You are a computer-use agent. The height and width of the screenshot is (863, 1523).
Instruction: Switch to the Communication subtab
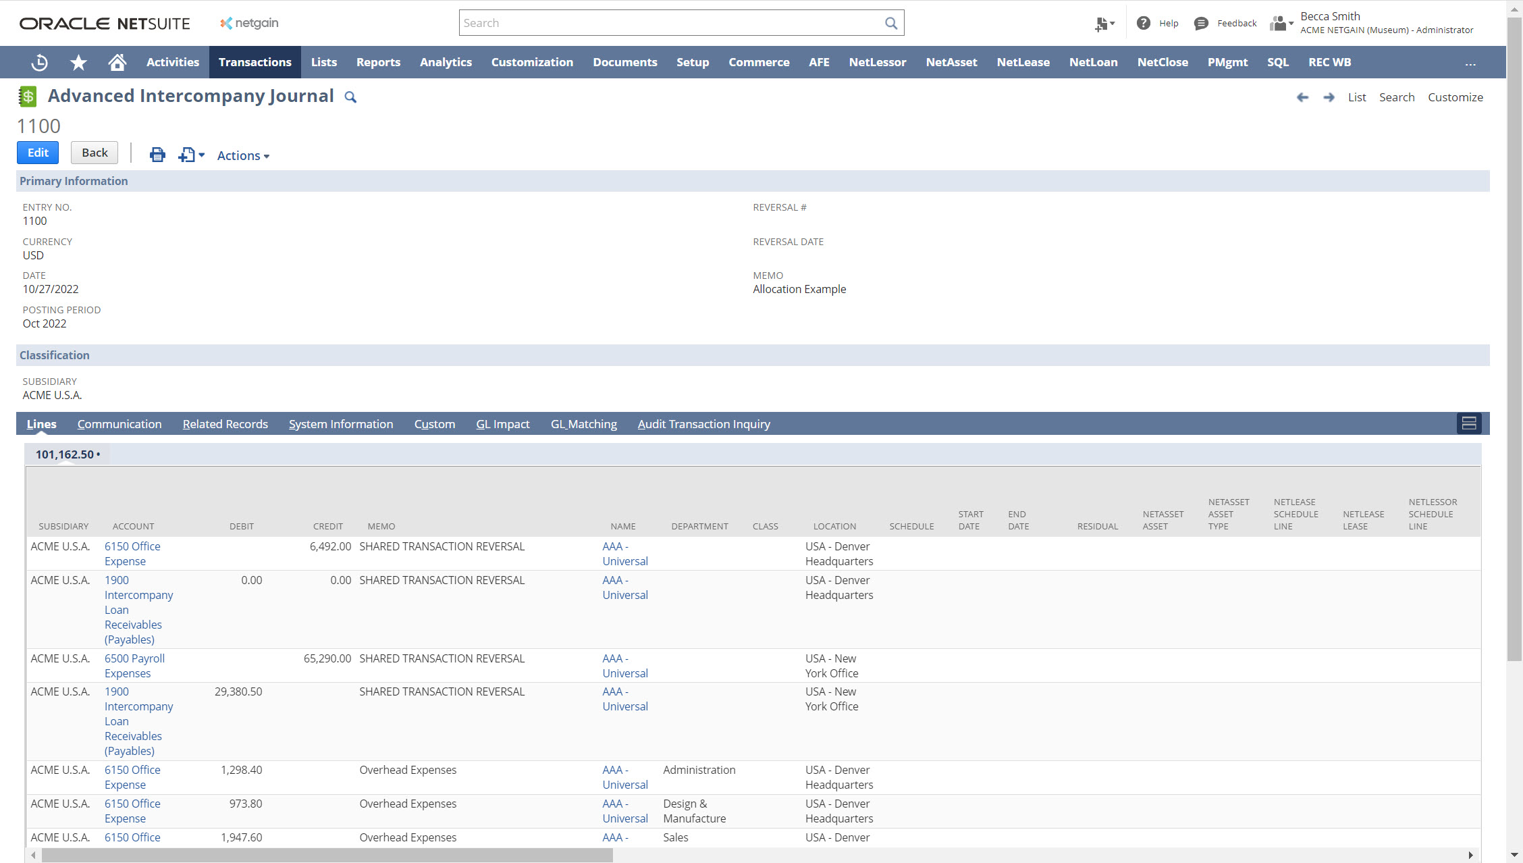(x=119, y=424)
